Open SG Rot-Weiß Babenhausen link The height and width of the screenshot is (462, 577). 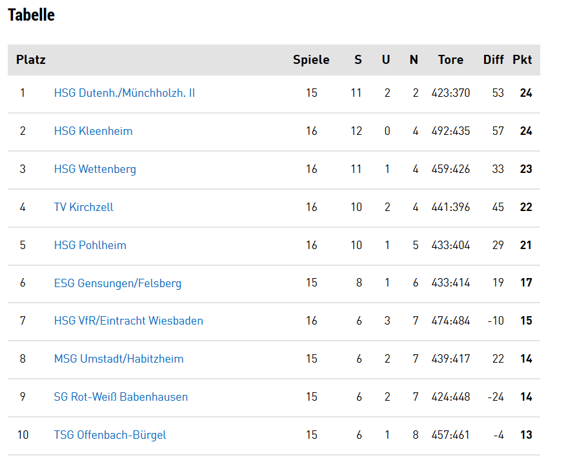[x=121, y=397]
